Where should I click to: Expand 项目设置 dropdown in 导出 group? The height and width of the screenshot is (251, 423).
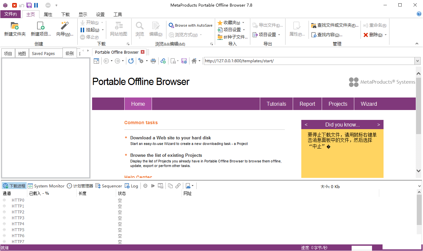click(279, 35)
